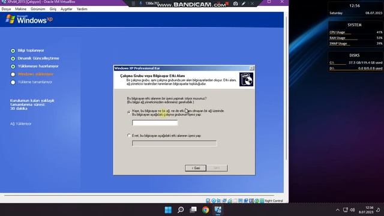384x216 pixels.
Task: Click the system tray network icon
Action: [346, 210]
